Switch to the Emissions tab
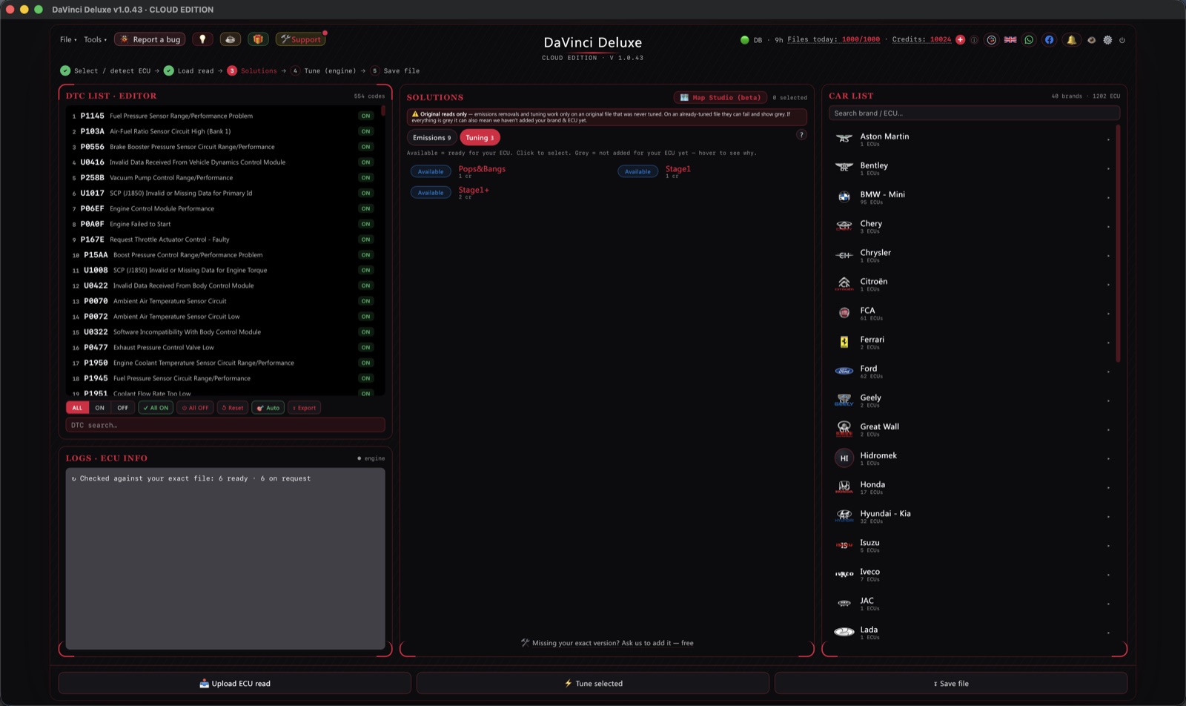This screenshot has height=706, width=1186. tap(431, 137)
